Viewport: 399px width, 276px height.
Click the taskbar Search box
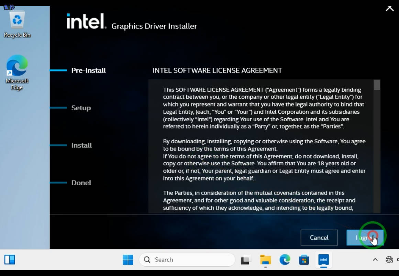point(187,260)
